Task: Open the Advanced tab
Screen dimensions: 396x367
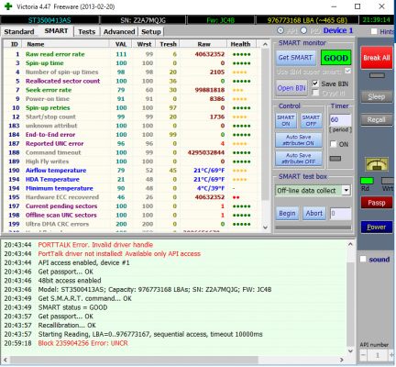Action: click(x=119, y=32)
